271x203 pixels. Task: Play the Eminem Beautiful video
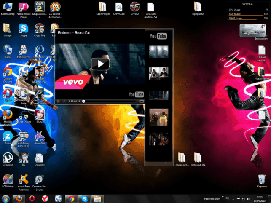pos(100,64)
